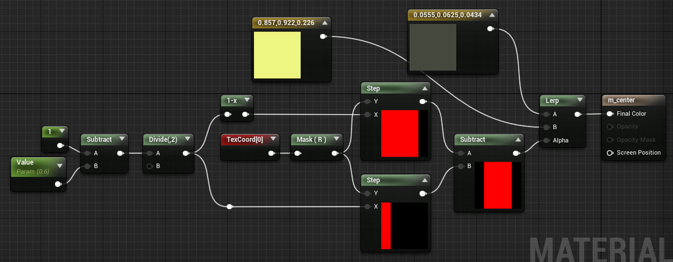Click pin A on Subtract with red preview
Screen dimensions: 673x262
click(x=460, y=153)
